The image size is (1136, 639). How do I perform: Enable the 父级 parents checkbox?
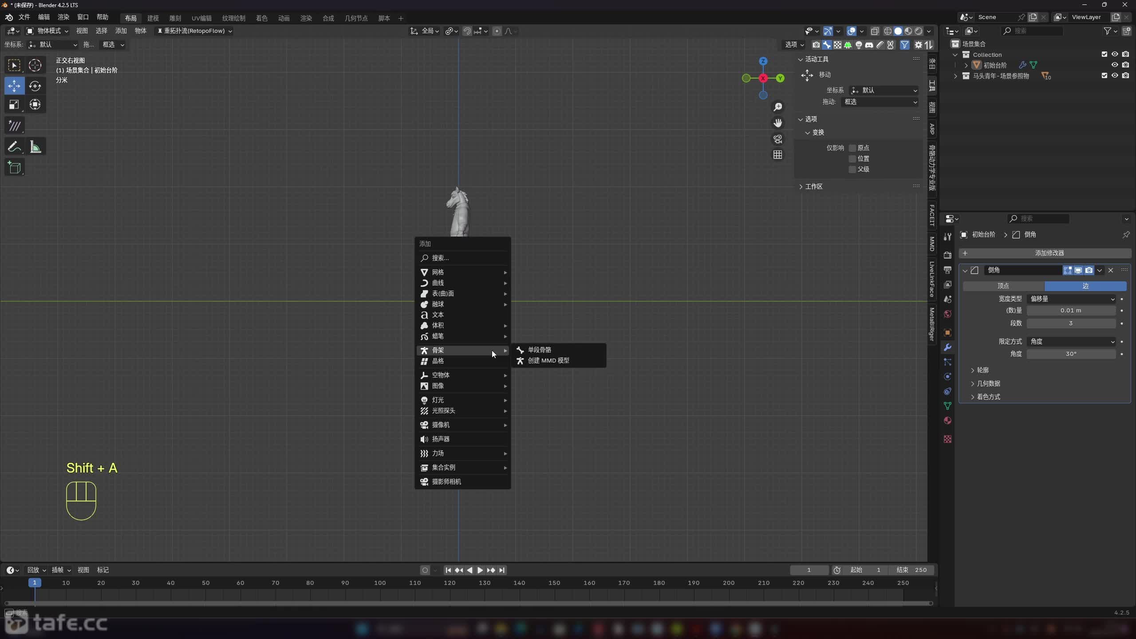(852, 169)
